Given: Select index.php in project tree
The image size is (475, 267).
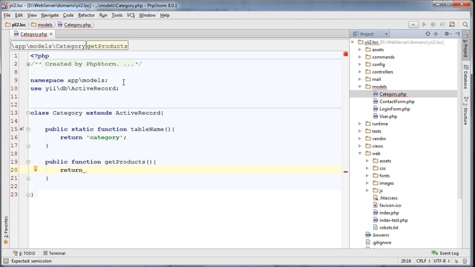Looking at the screenshot, I should pos(389,213).
